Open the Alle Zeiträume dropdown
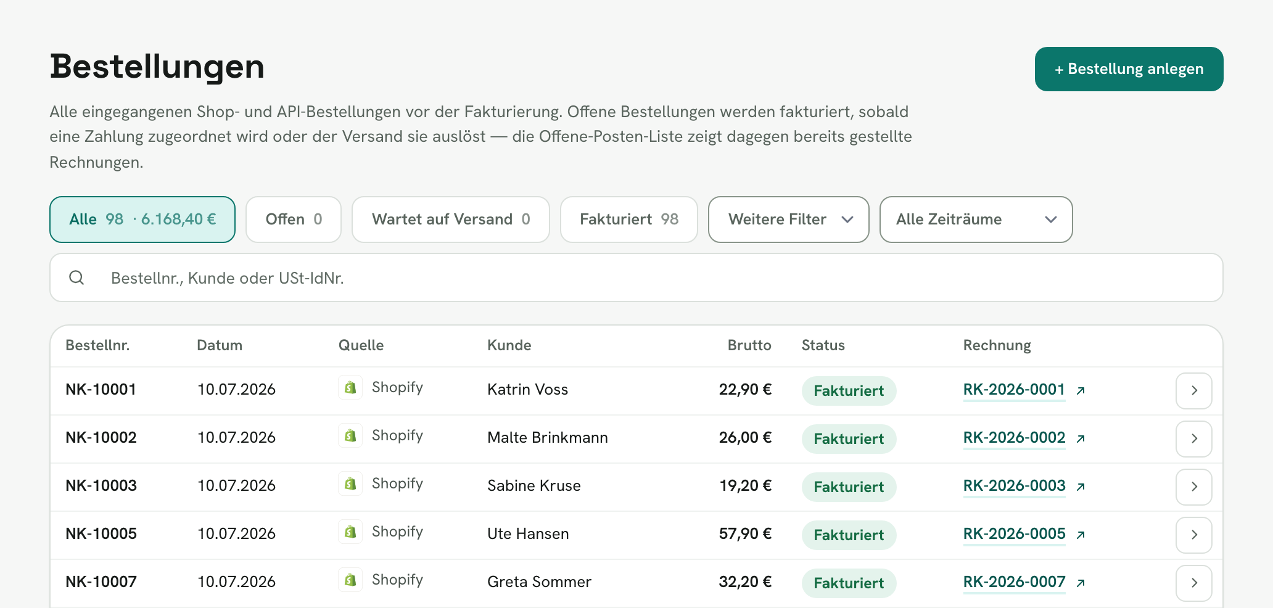 click(976, 220)
